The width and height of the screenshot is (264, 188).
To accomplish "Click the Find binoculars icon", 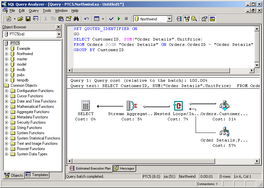I will coord(76,19).
